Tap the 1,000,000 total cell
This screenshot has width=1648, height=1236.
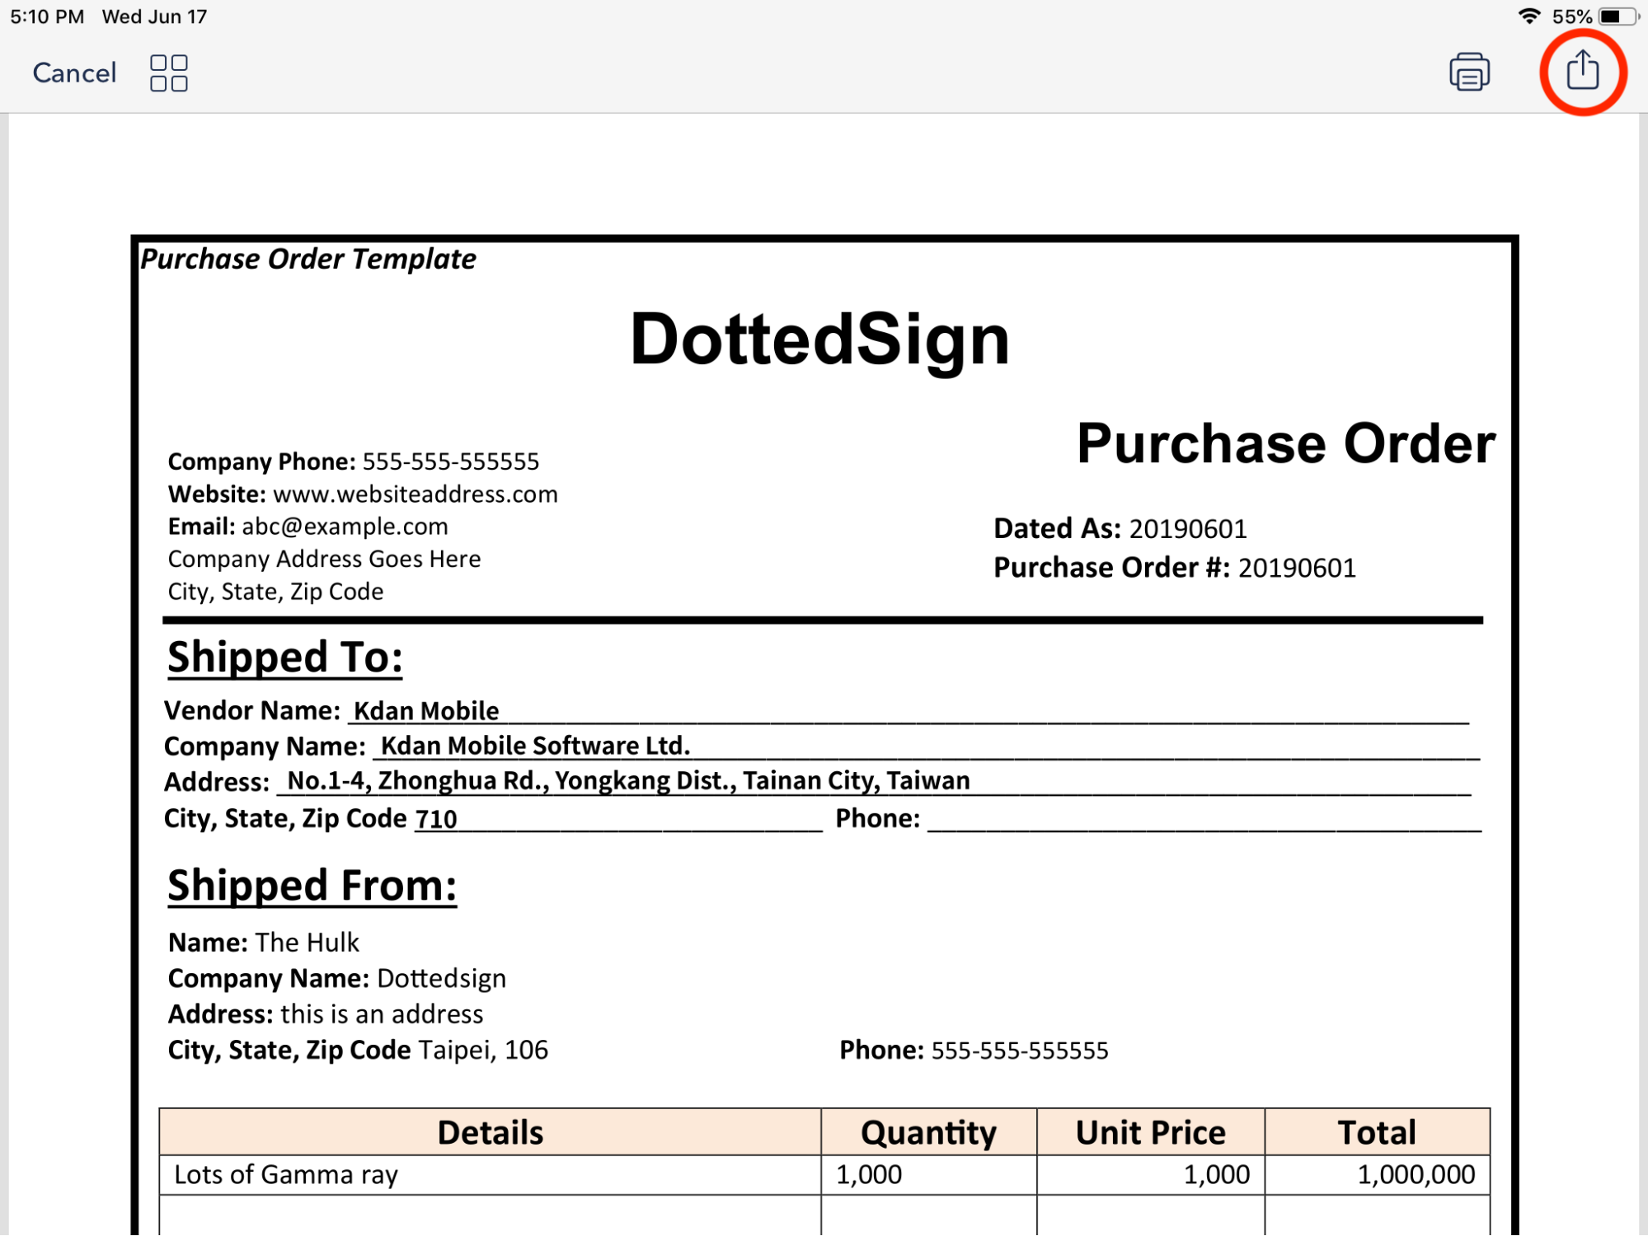1377,1174
